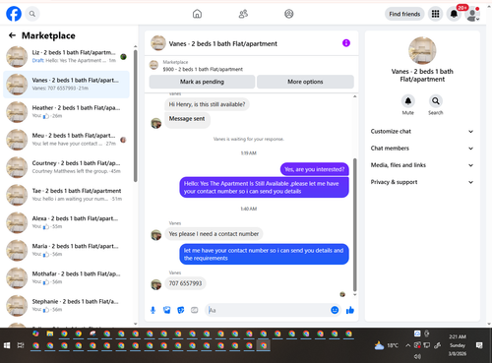Viewport: 492px width, 363px height.
Task: Click message 'Yes, are you interested?'
Action: [x=315, y=169]
